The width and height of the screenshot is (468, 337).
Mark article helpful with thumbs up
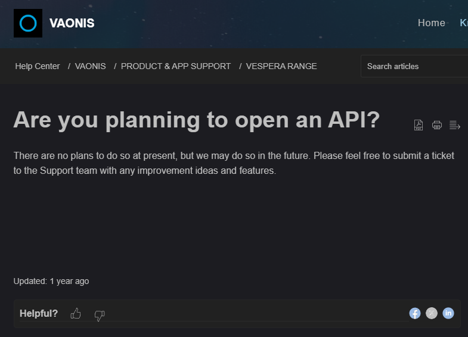tap(76, 314)
